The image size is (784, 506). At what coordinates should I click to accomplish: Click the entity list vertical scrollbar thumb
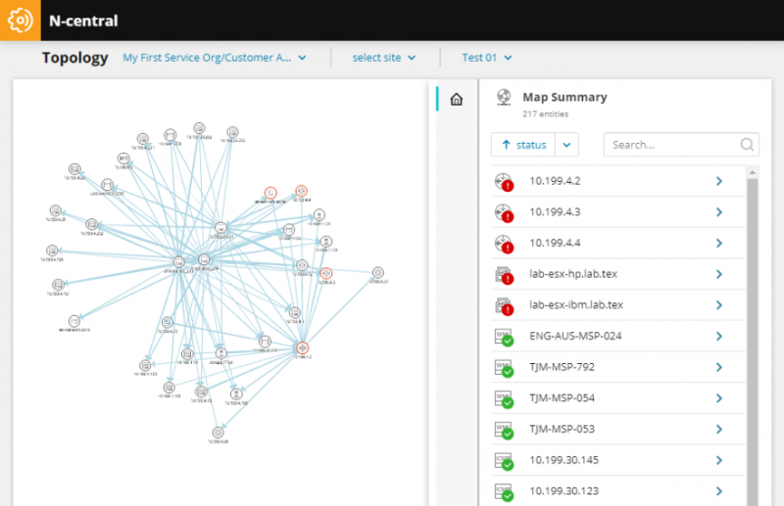[x=753, y=343]
